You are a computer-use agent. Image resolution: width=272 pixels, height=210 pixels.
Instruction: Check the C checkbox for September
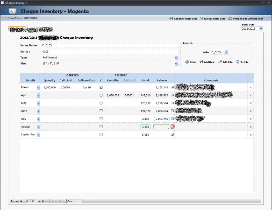pyautogui.click(x=101, y=134)
